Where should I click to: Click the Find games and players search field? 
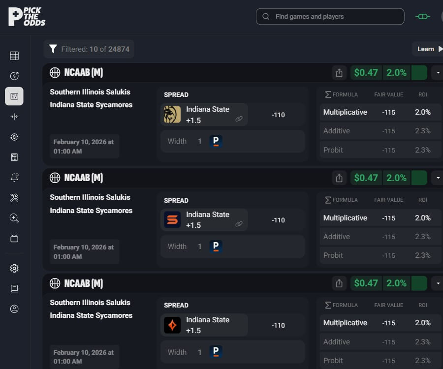click(x=329, y=16)
